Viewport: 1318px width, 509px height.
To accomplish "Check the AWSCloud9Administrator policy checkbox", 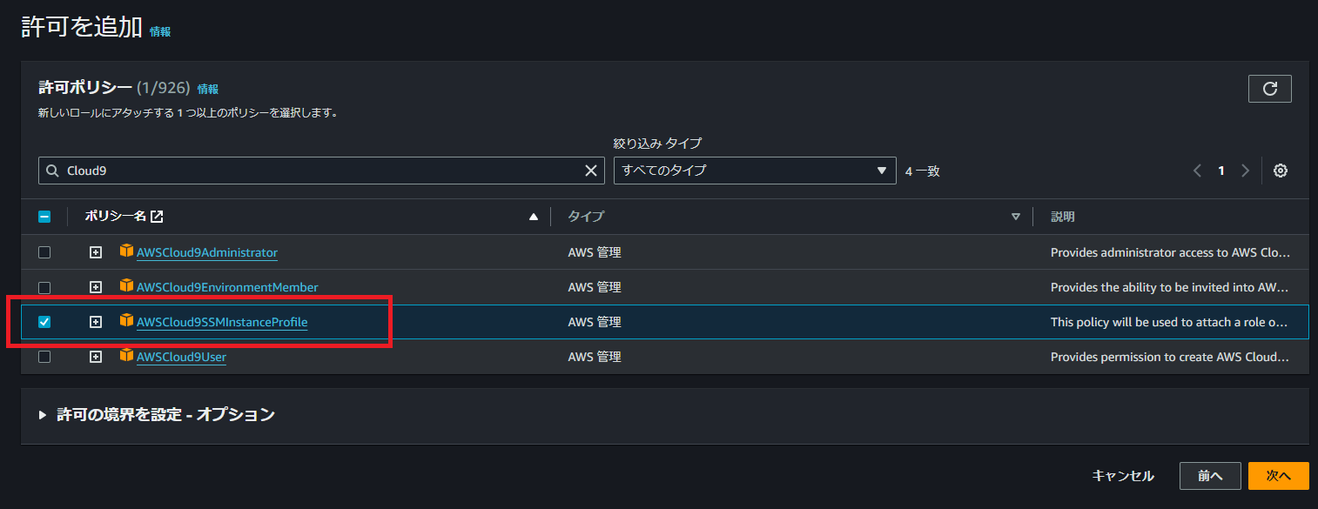I will pos(44,252).
